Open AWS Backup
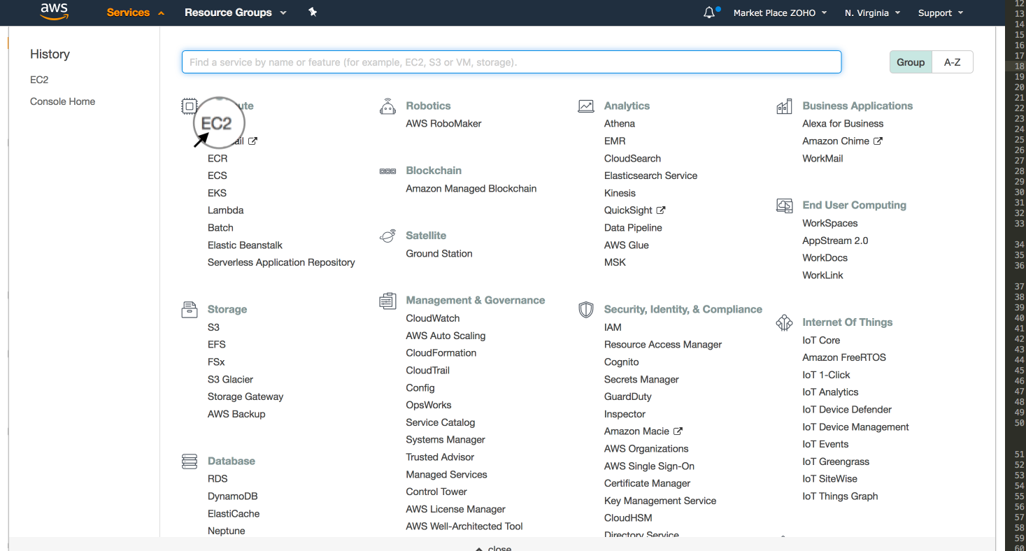 coord(236,414)
